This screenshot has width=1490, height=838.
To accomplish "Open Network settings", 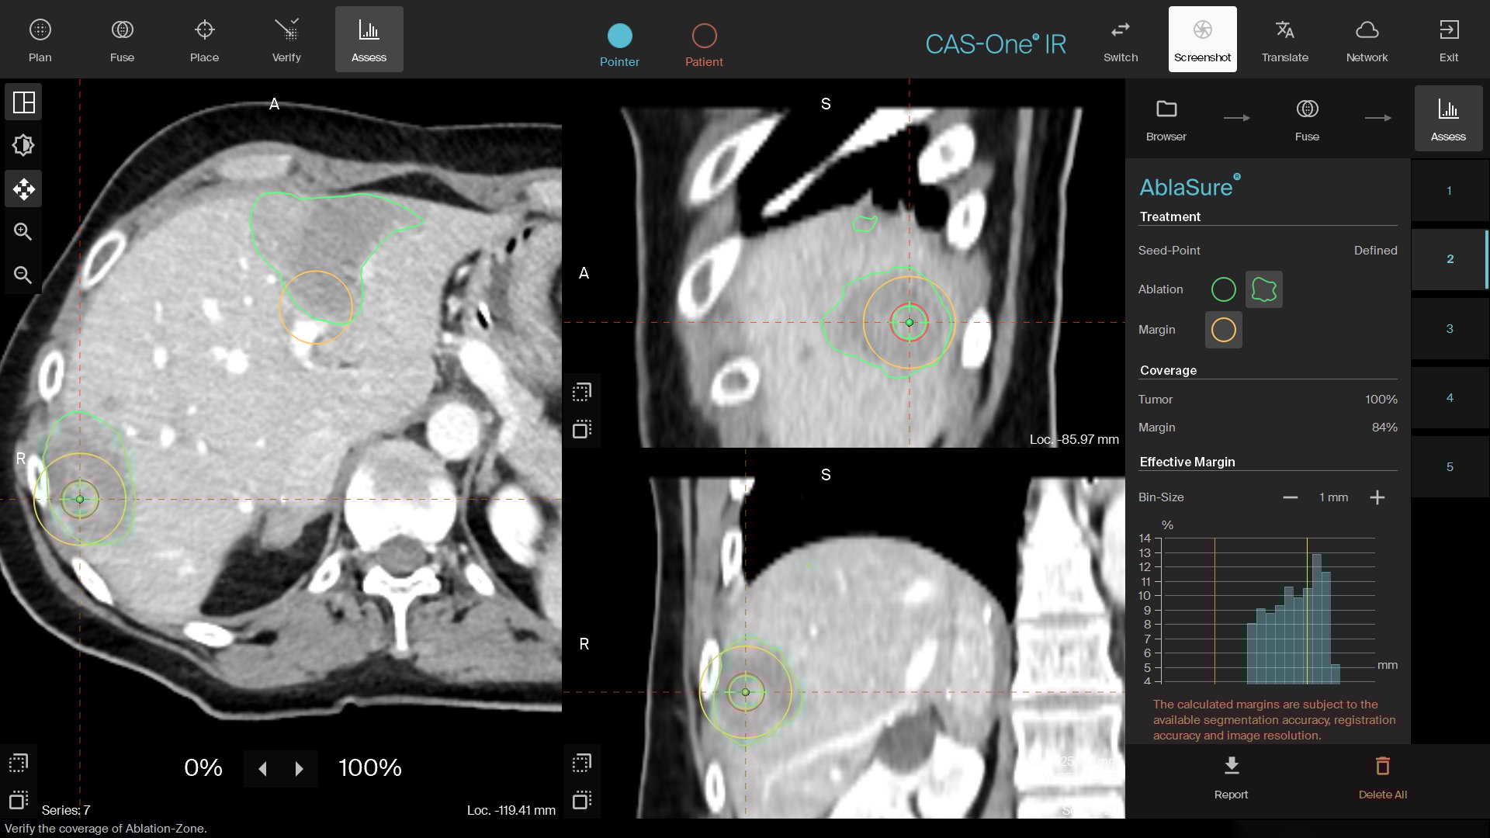I will [1367, 39].
